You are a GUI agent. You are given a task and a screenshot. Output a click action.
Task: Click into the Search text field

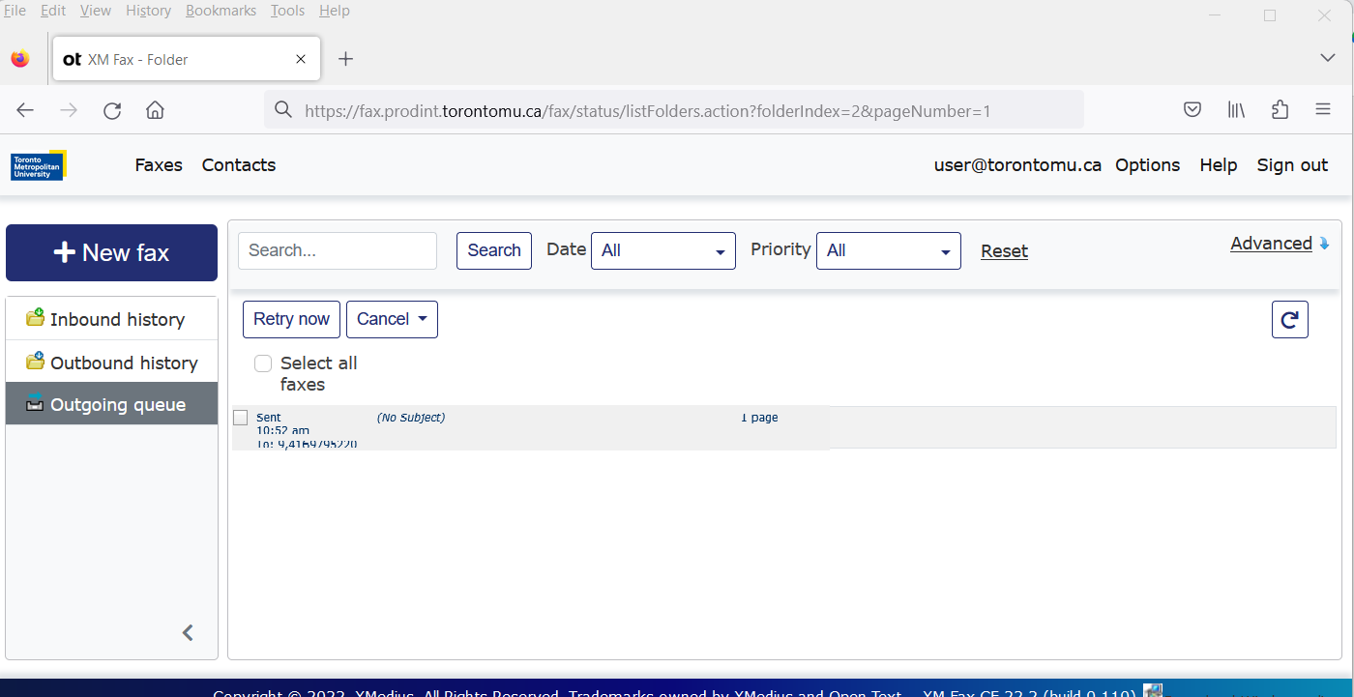point(337,250)
